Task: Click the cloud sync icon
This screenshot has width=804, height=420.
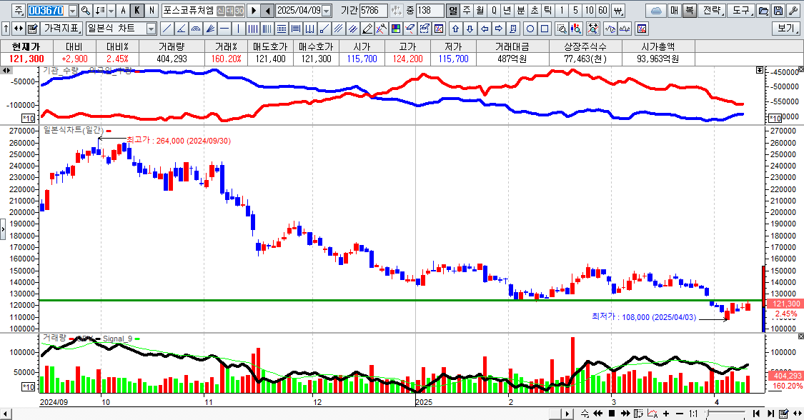Action: pos(656,10)
